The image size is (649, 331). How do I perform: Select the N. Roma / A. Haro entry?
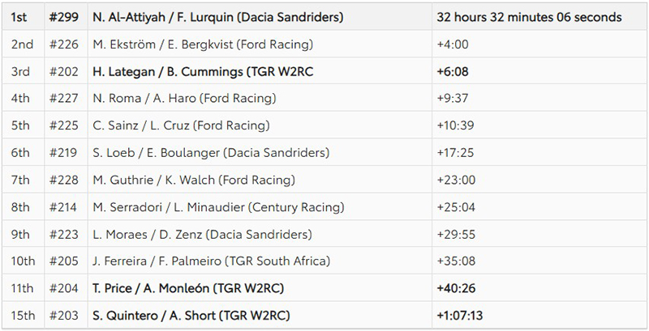pos(185,98)
